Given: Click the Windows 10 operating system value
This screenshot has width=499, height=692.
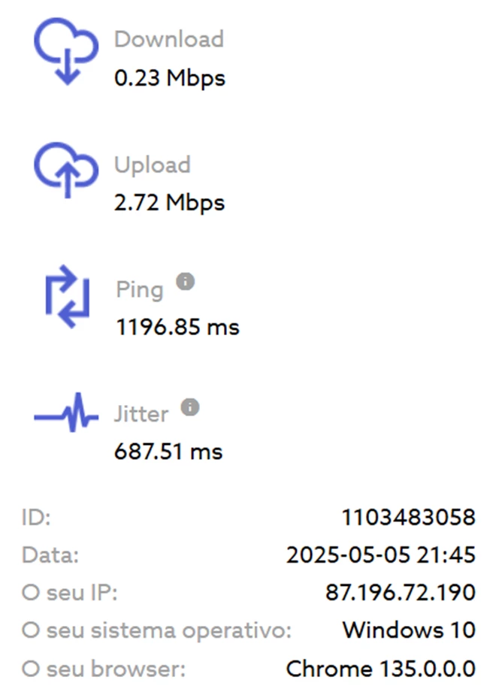Looking at the screenshot, I should pos(409,630).
